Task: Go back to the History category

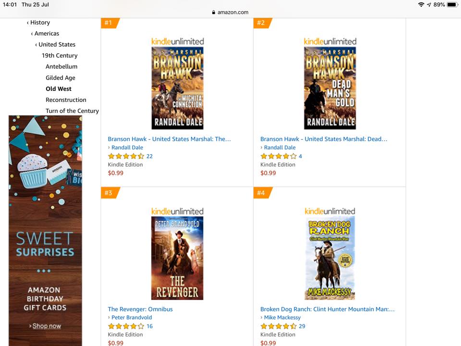Action: click(38, 23)
